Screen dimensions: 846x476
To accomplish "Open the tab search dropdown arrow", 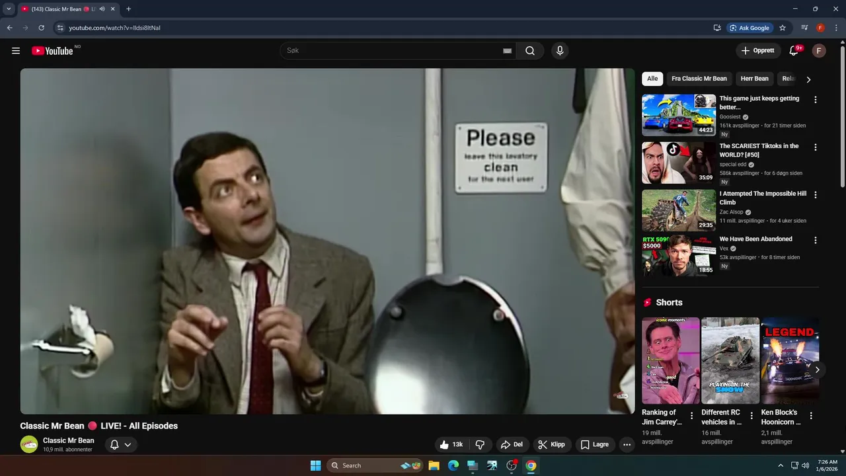I will [9, 9].
